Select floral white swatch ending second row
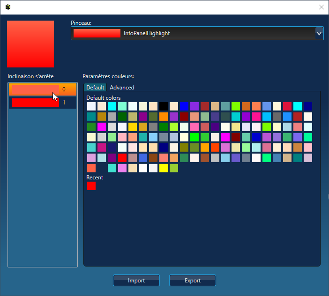329x296 pixels. tap(308, 117)
